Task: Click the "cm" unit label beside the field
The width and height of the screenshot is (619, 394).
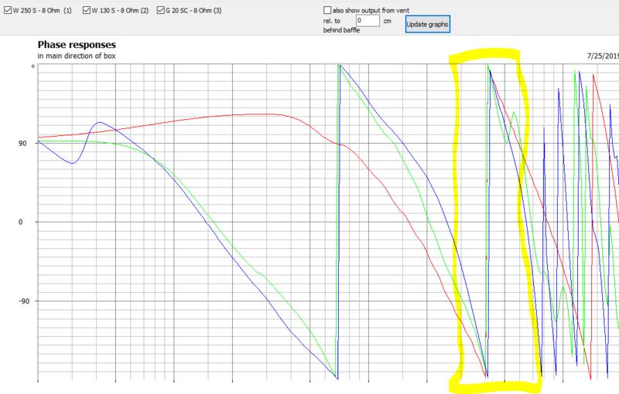Action: (388, 22)
